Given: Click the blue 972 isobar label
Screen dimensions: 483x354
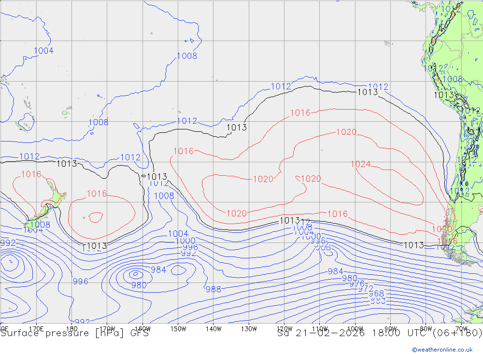Looking at the screenshot, I should [x=366, y=289].
